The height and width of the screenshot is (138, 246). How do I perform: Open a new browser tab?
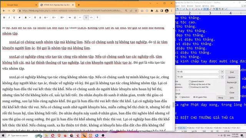coord(79,5)
